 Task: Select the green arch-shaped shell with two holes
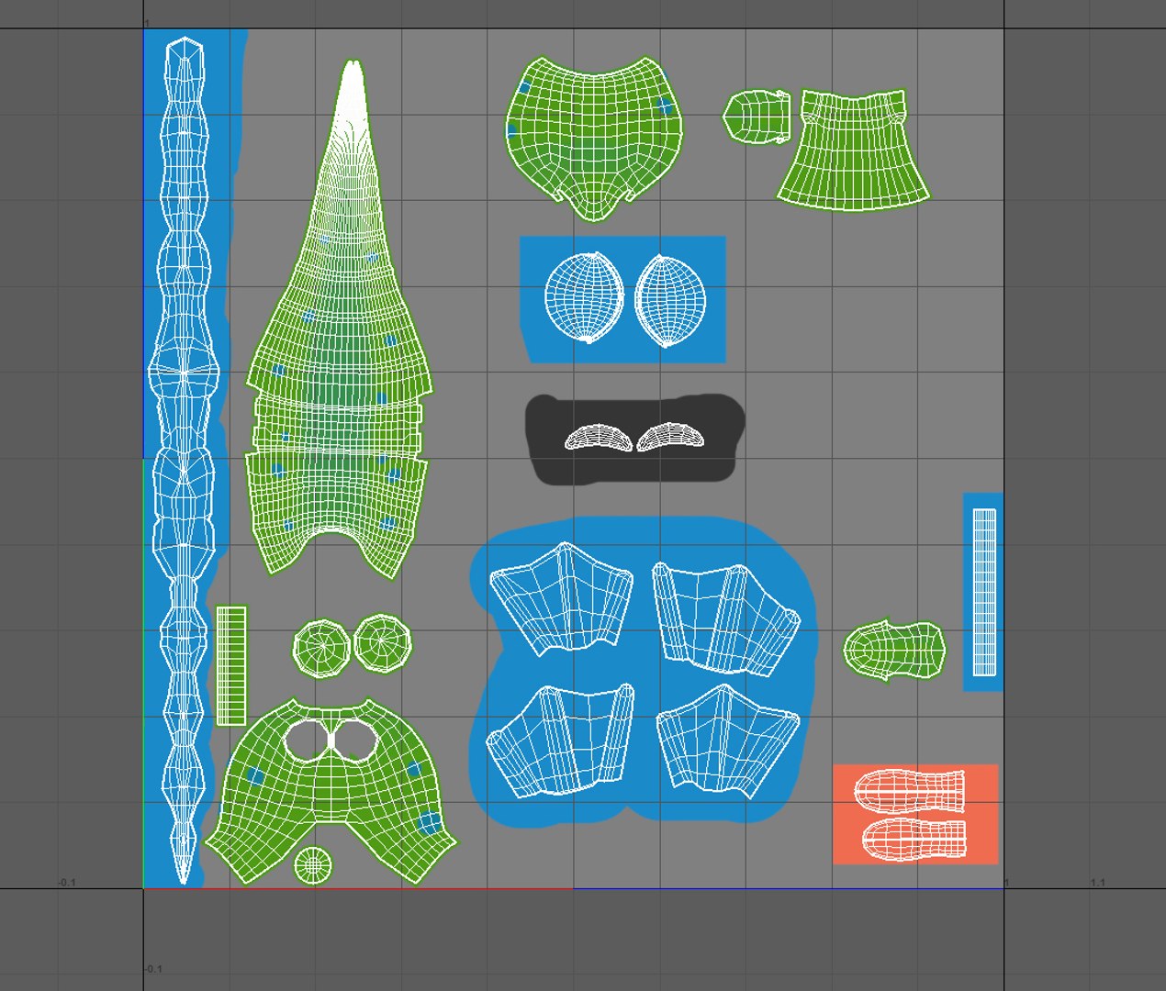pos(331,791)
